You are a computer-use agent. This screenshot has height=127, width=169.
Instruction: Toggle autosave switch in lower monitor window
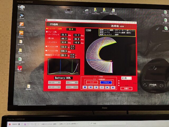pos(21,124)
